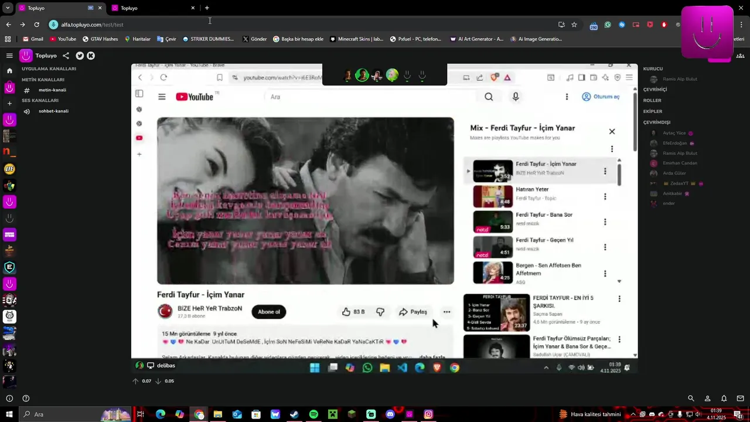
Task: Expand description with daha fazla
Action: (432, 356)
